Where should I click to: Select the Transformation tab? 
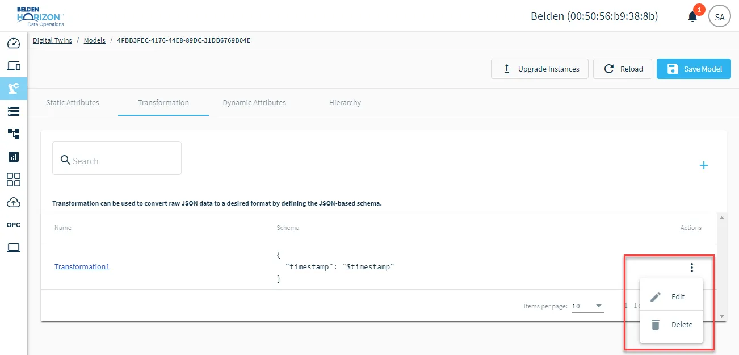163,103
